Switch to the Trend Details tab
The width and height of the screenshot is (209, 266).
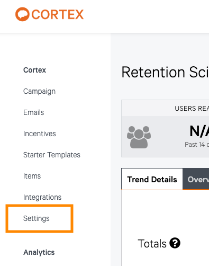[x=152, y=179]
